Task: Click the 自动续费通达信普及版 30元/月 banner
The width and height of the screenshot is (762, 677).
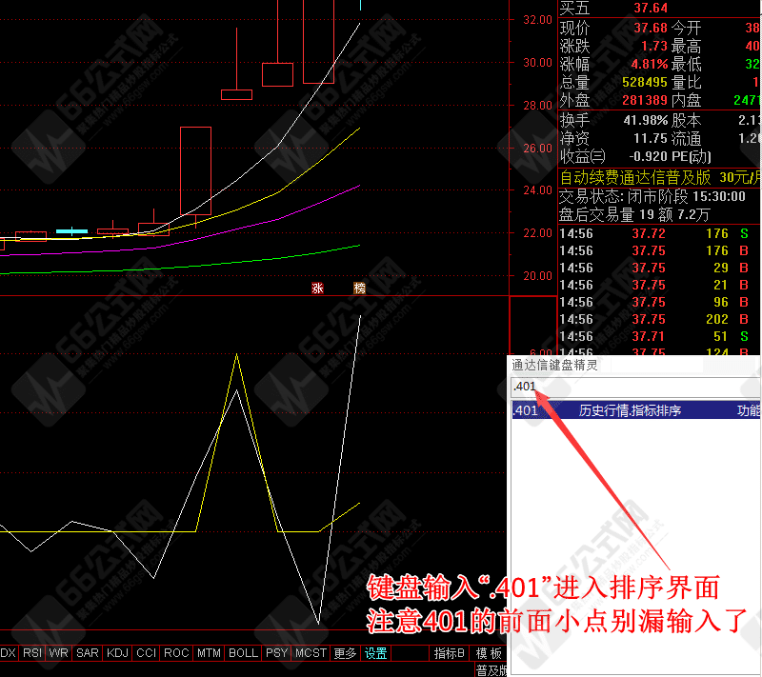Action: pos(657,176)
